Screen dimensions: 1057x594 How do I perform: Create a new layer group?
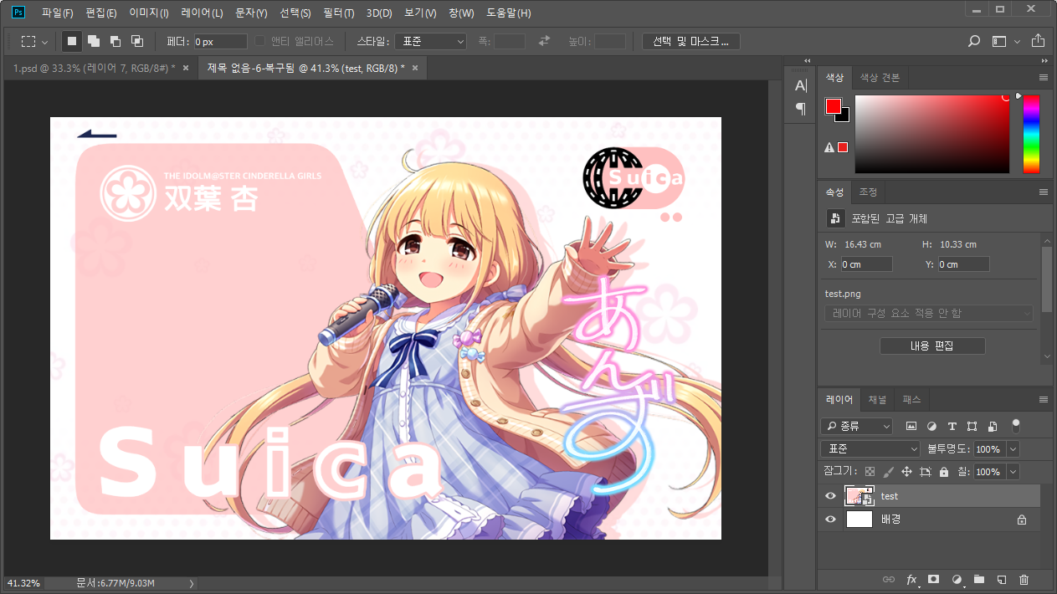978,579
